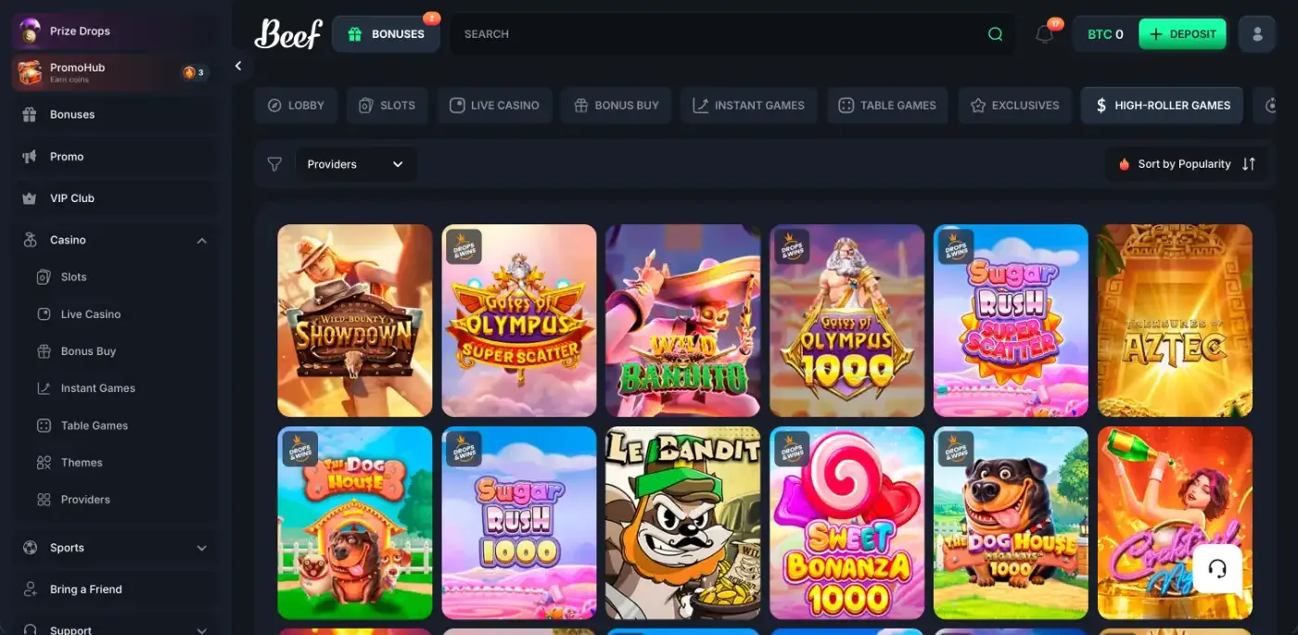
Task: Click the PromoHub coin counter badge
Action: [194, 72]
